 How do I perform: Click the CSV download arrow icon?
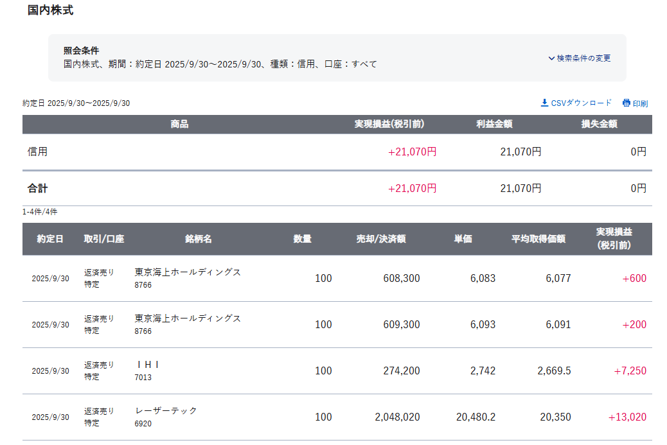click(x=544, y=103)
